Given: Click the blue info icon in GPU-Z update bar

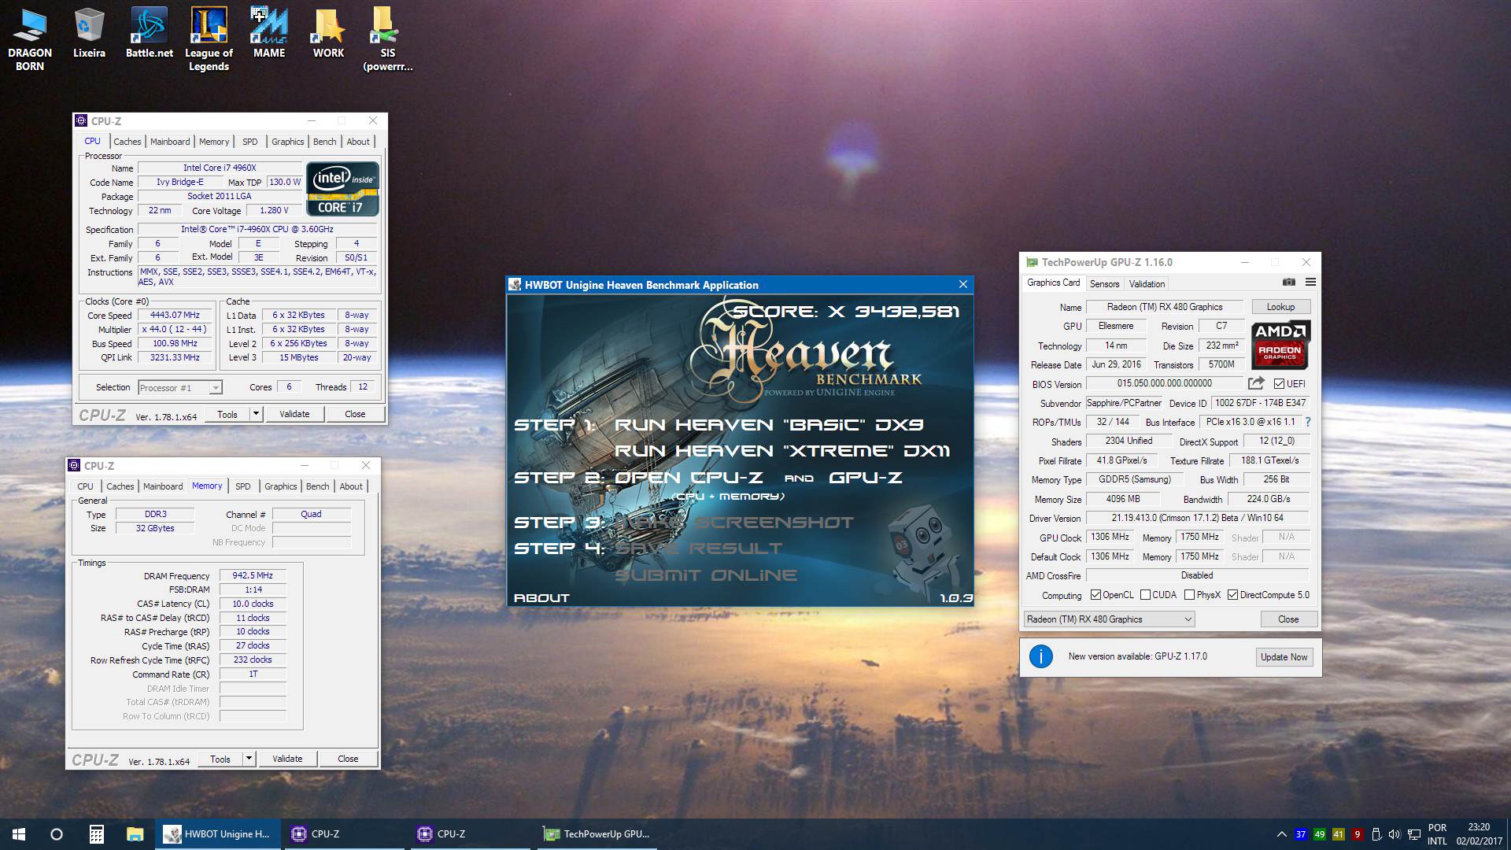Looking at the screenshot, I should [1040, 656].
